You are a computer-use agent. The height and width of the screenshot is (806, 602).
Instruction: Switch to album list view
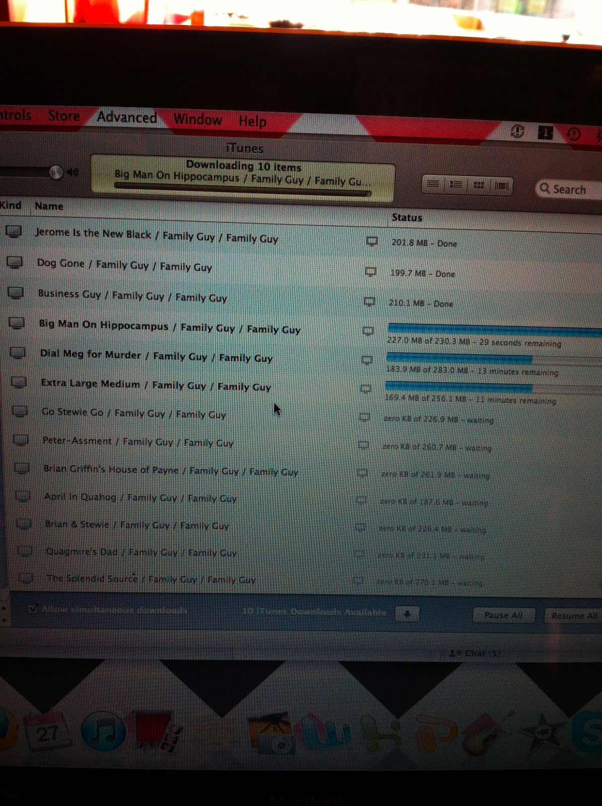click(x=455, y=185)
